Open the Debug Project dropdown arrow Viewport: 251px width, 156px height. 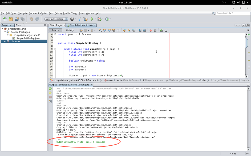pos(103,19)
